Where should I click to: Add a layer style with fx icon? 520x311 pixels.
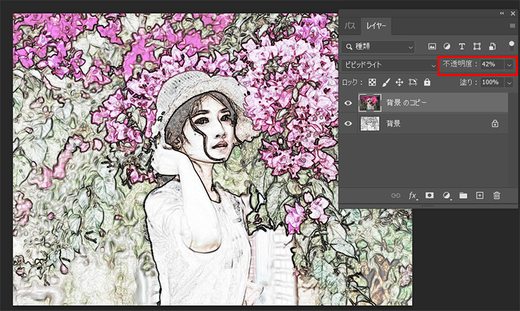point(413,195)
